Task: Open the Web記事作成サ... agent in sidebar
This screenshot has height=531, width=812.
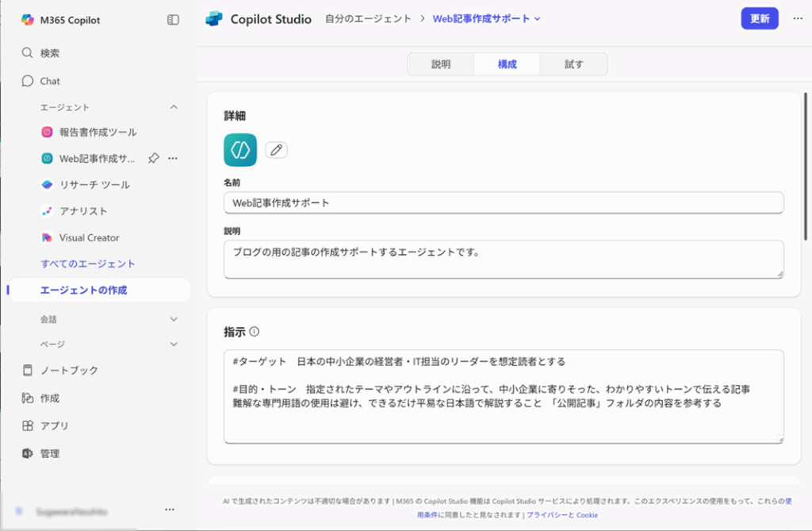Action: click(x=88, y=159)
